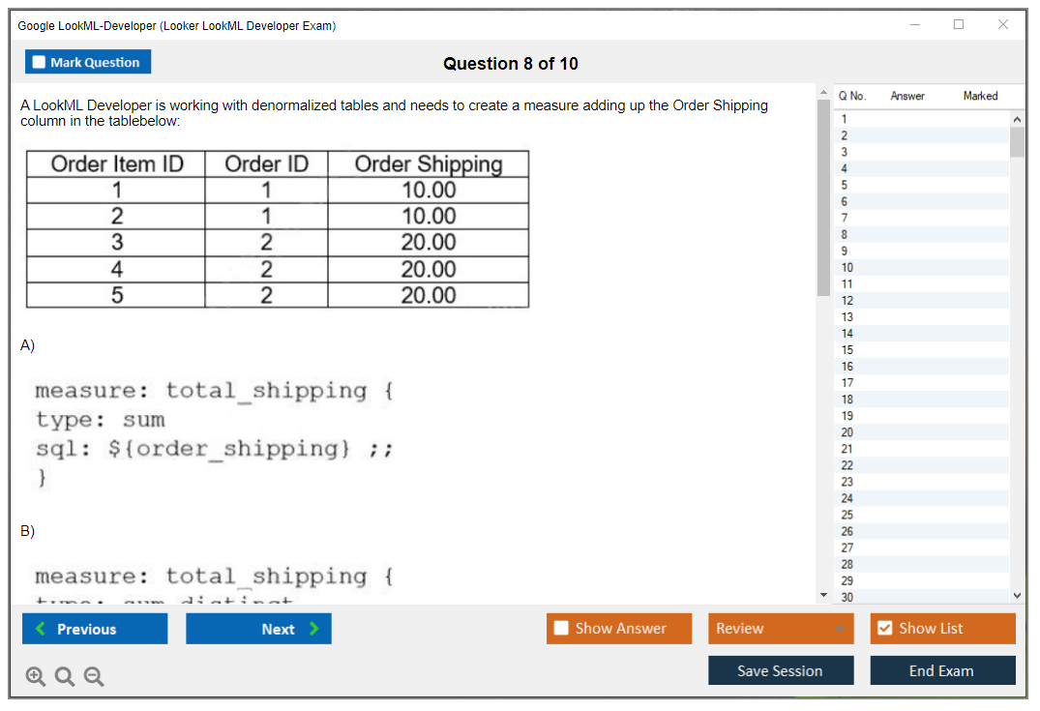Go to the Previous question

click(x=95, y=629)
